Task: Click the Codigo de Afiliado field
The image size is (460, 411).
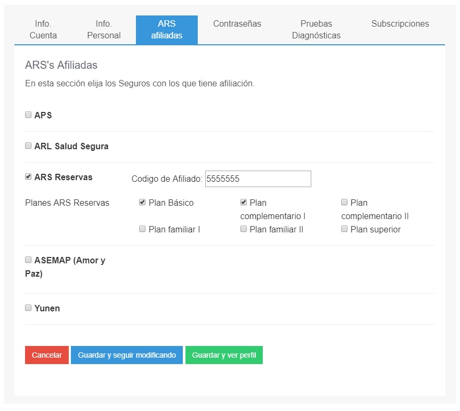Action: tap(258, 179)
